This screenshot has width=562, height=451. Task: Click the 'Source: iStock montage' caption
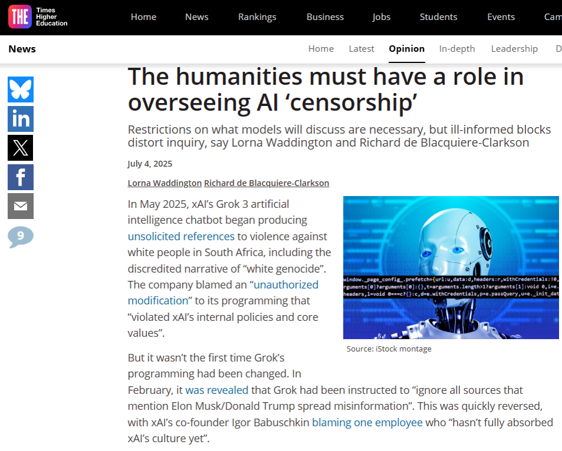pos(389,349)
